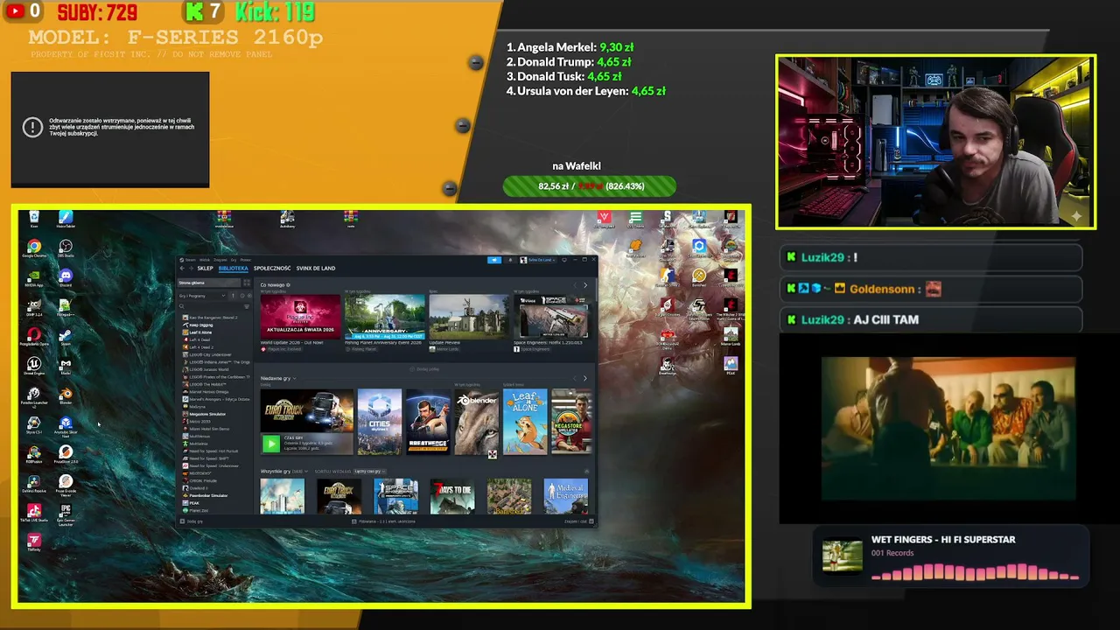
Task: Open the TikTok LIVE Studio shortcut
Action: point(33,514)
